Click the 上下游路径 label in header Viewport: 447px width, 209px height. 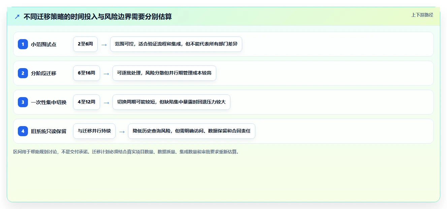click(x=422, y=15)
